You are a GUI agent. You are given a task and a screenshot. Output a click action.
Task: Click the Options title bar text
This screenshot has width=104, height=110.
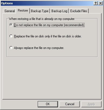7,3
